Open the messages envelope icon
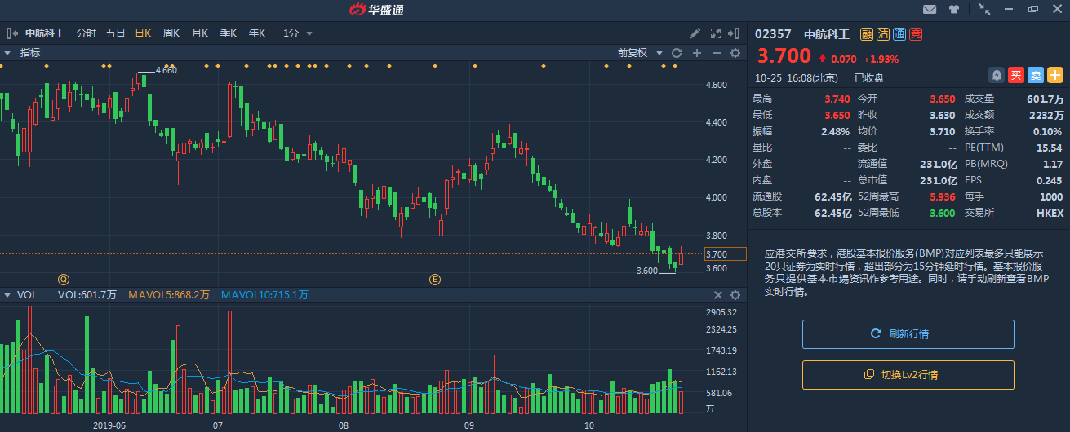This screenshot has width=1070, height=432. click(930, 10)
